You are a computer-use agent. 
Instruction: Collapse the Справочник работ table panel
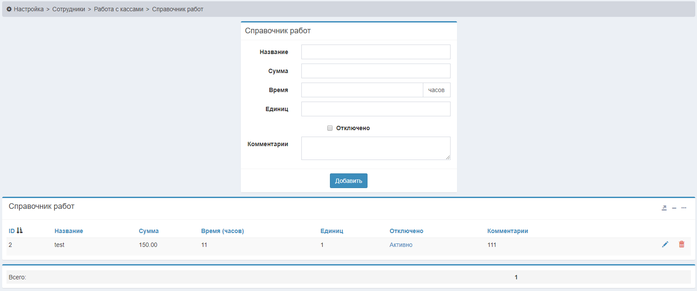coord(674,208)
